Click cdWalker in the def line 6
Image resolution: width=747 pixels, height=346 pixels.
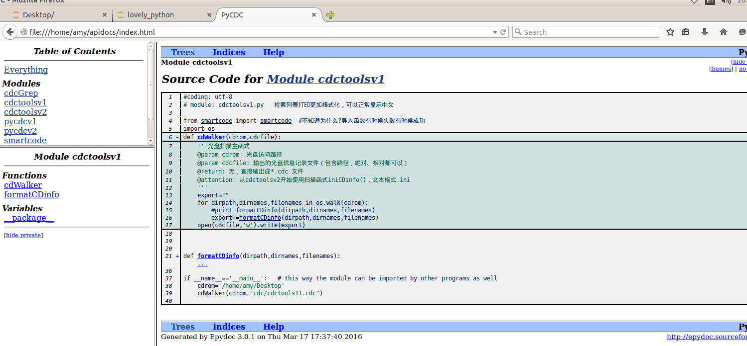coord(211,137)
